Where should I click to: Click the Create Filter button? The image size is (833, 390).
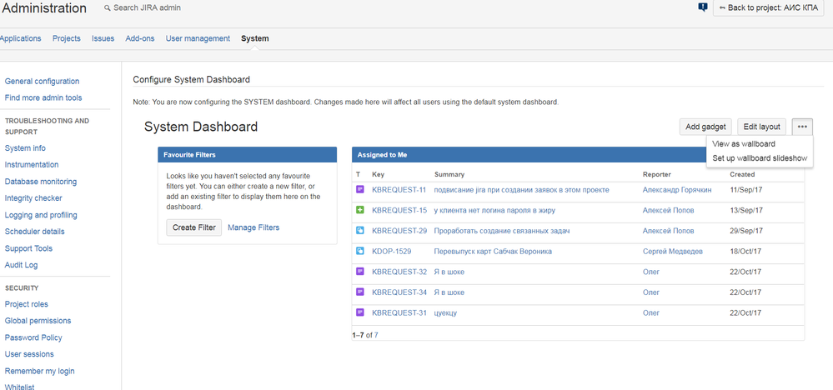tap(194, 227)
